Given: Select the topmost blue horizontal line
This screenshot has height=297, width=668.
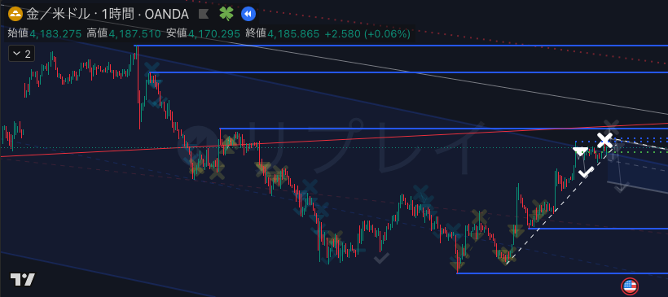Looking at the screenshot, I should (401, 45).
